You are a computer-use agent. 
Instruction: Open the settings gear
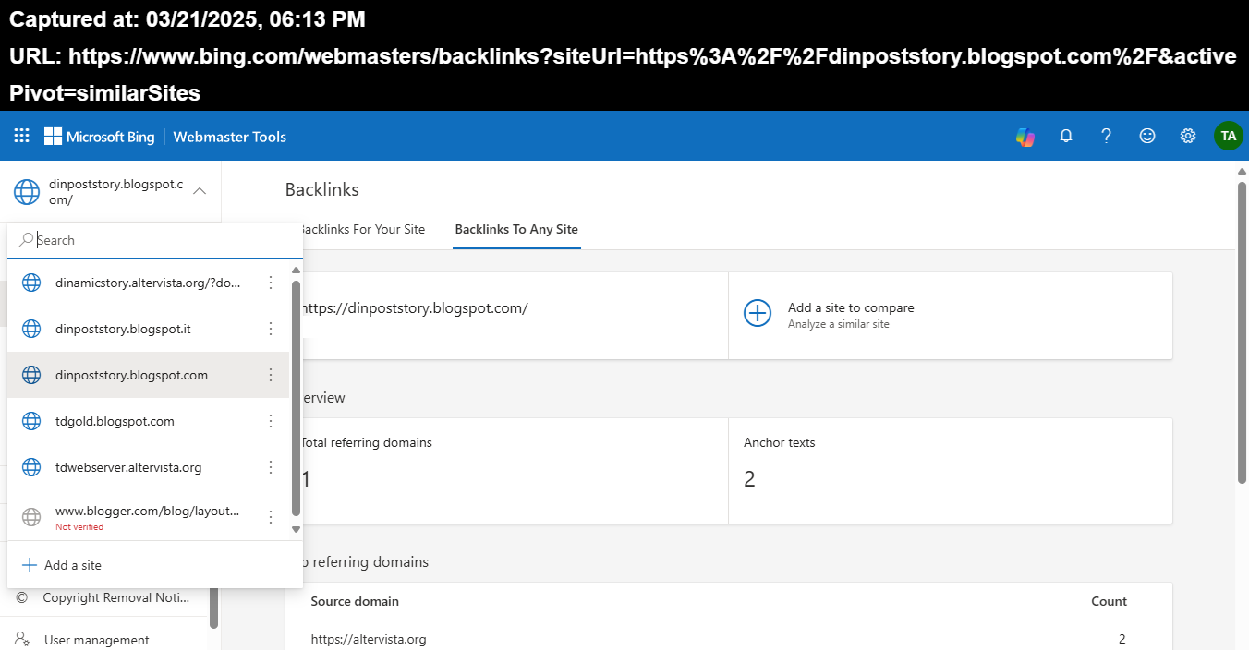1188,137
